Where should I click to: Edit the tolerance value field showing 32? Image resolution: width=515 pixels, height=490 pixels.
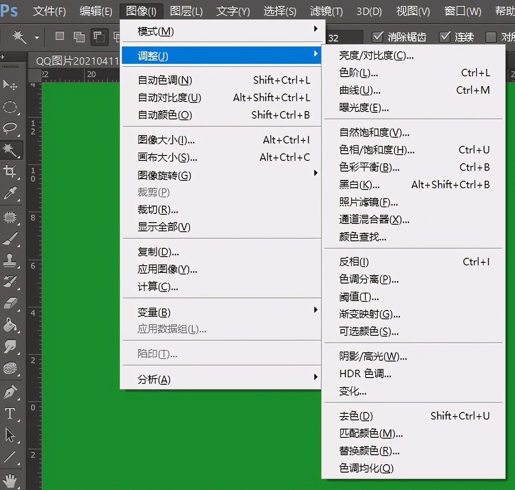point(344,37)
